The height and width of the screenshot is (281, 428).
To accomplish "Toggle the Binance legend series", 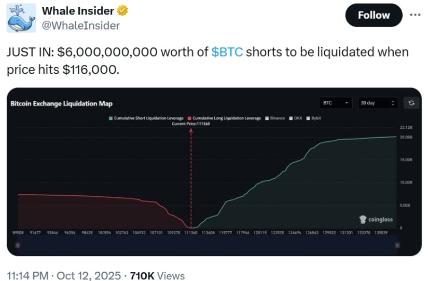I will [275, 118].
